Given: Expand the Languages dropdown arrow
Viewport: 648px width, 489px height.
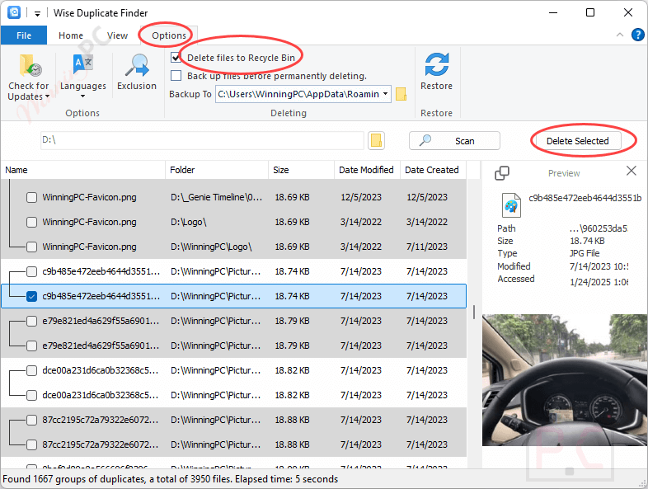Looking at the screenshot, I should pos(82,96).
